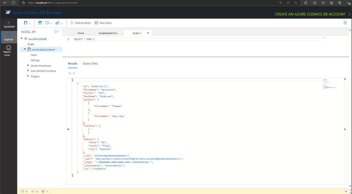Open Settings under socialmediaContainer

(x=35, y=60)
